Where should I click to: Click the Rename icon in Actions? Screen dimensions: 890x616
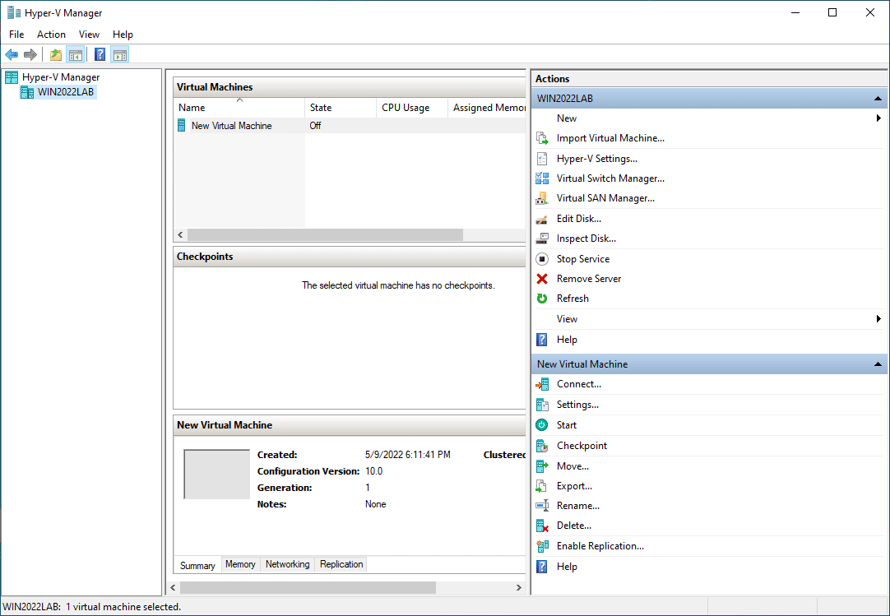(542, 506)
